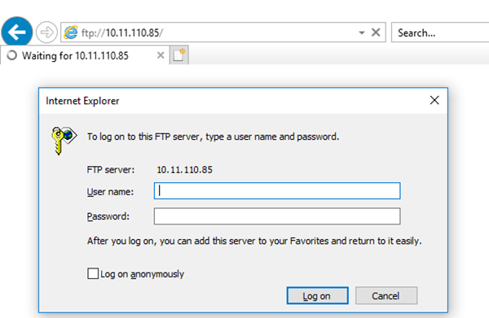Close the Waiting for 10.11.110.85 tab
489x318 pixels.
coord(161,55)
